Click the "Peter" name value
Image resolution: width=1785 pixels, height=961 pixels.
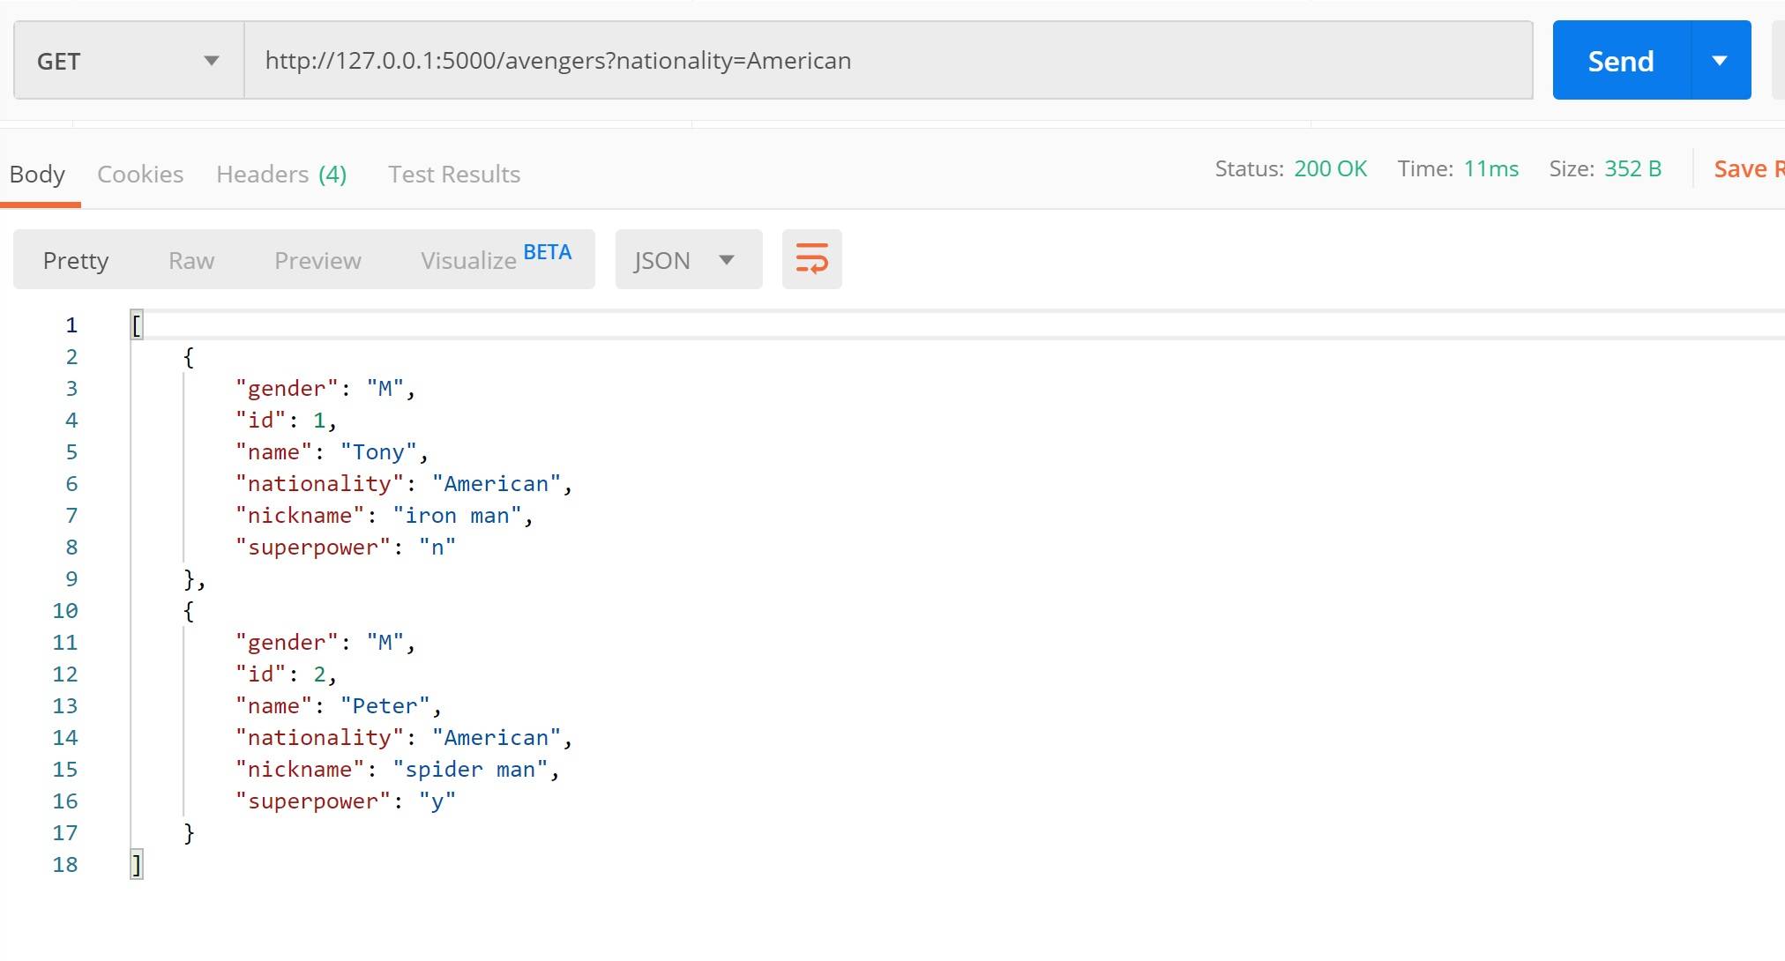coord(385,706)
